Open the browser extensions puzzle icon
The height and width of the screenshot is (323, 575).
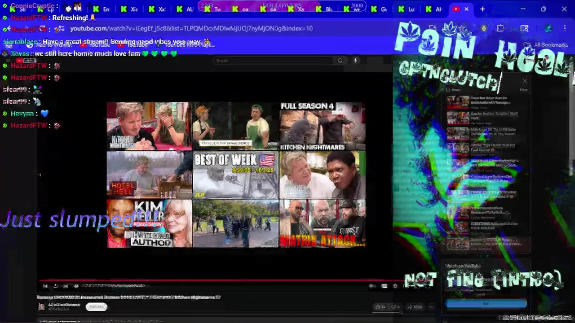coord(500,28)
